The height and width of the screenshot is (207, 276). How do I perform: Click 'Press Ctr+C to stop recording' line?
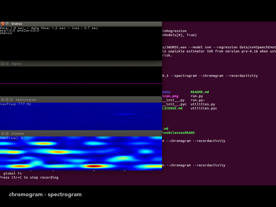29,177
